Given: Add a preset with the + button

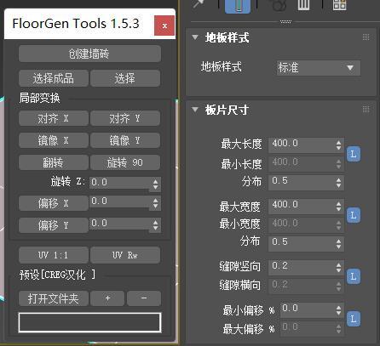Looking at the screenshot, I should click(107, 298).
